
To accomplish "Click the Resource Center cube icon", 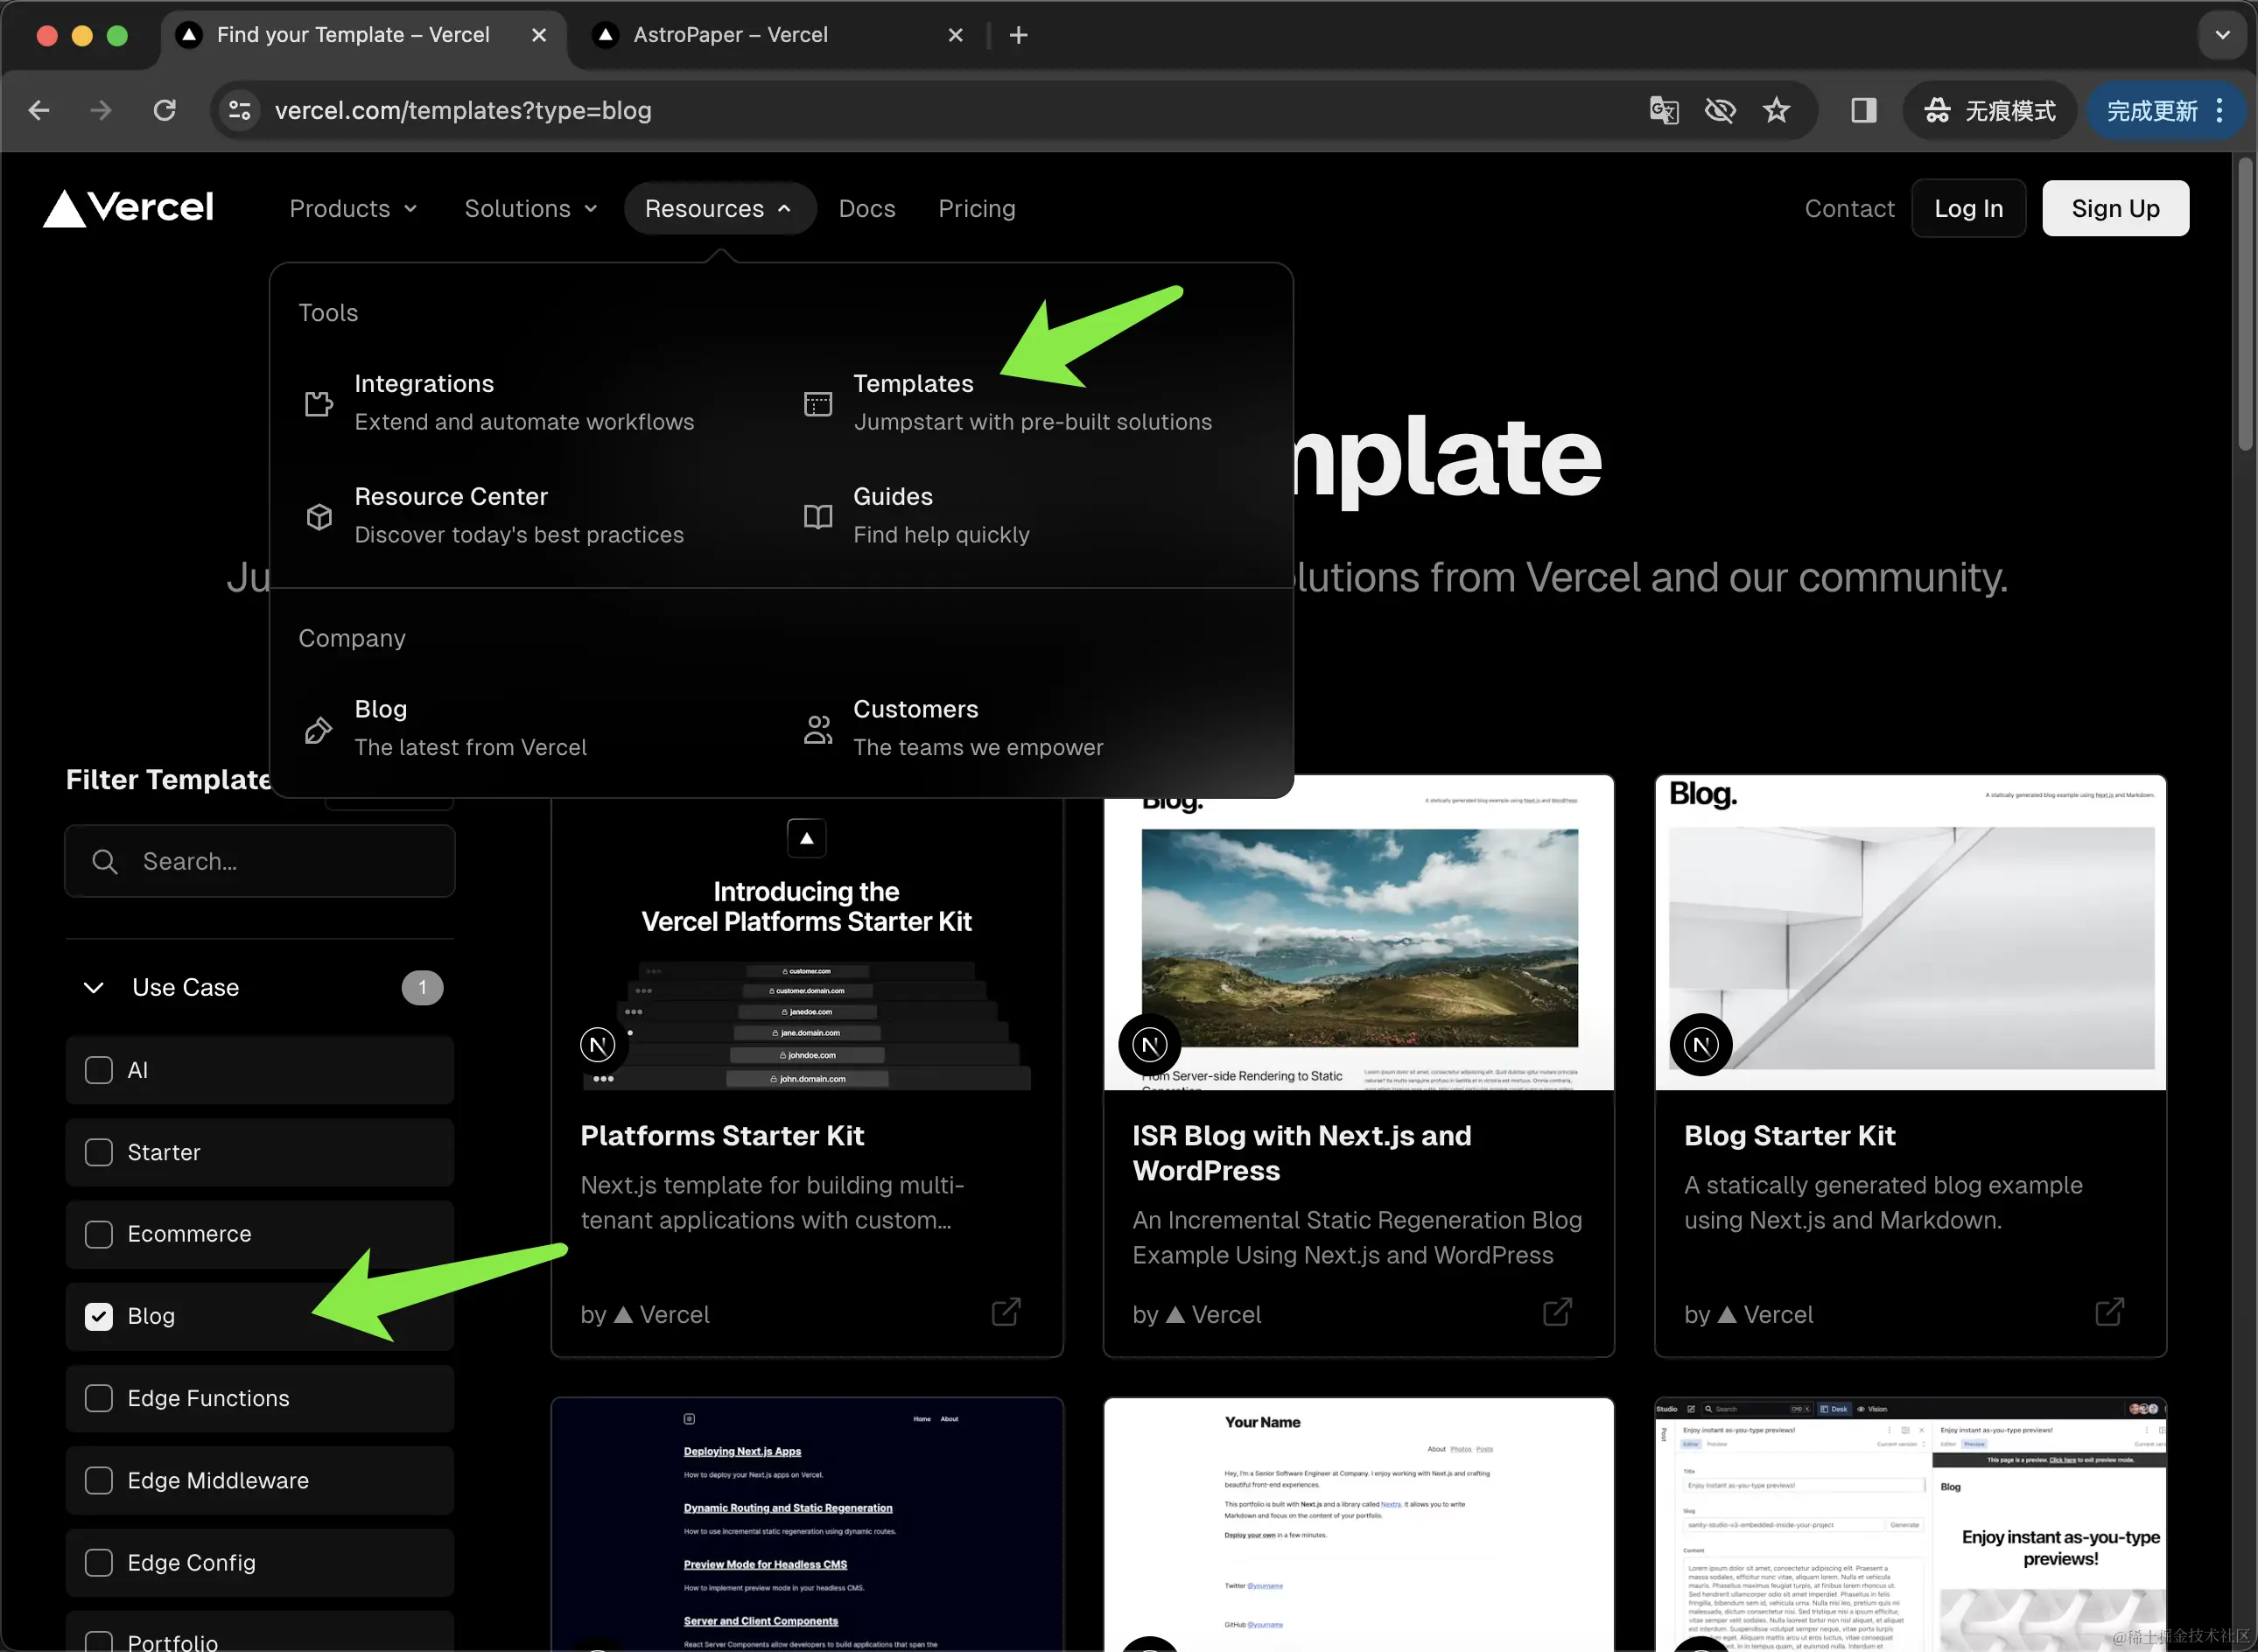I will click(319, 517).
